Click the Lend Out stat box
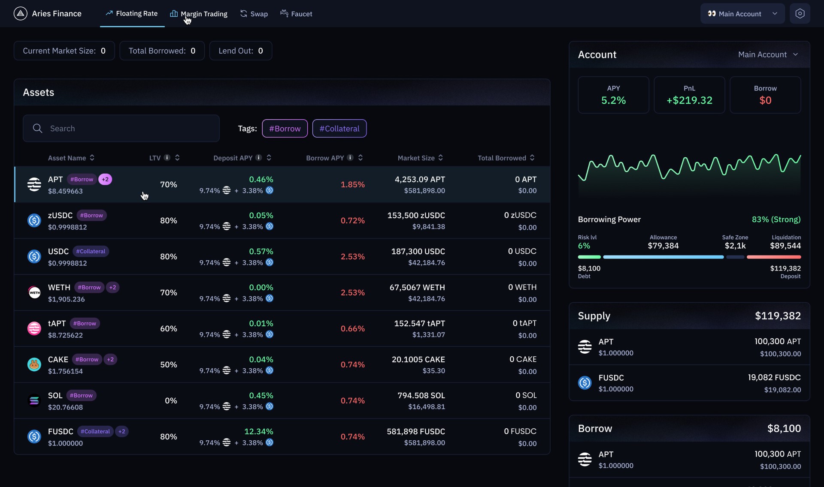Viewport: 824px width, 487px height. pos(241,51)
